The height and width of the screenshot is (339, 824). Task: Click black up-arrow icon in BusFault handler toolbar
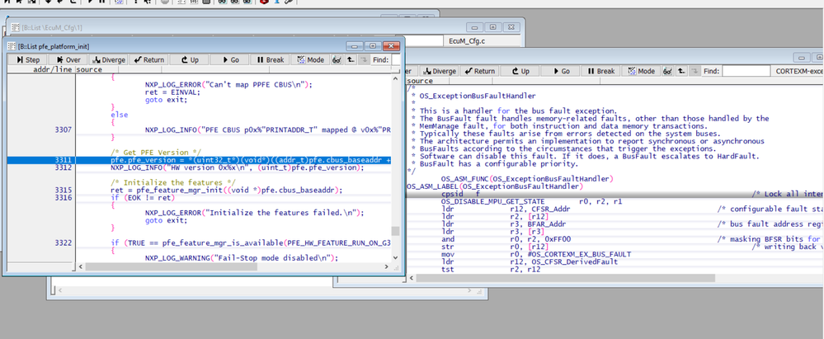tap(681, 71)
